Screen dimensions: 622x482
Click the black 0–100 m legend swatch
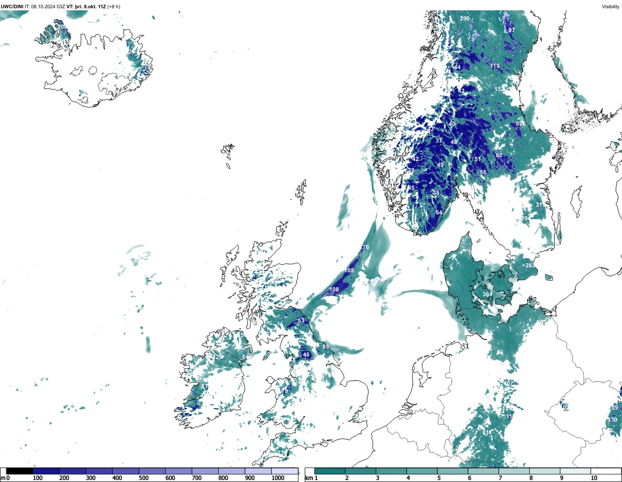(x=20, y=471)
